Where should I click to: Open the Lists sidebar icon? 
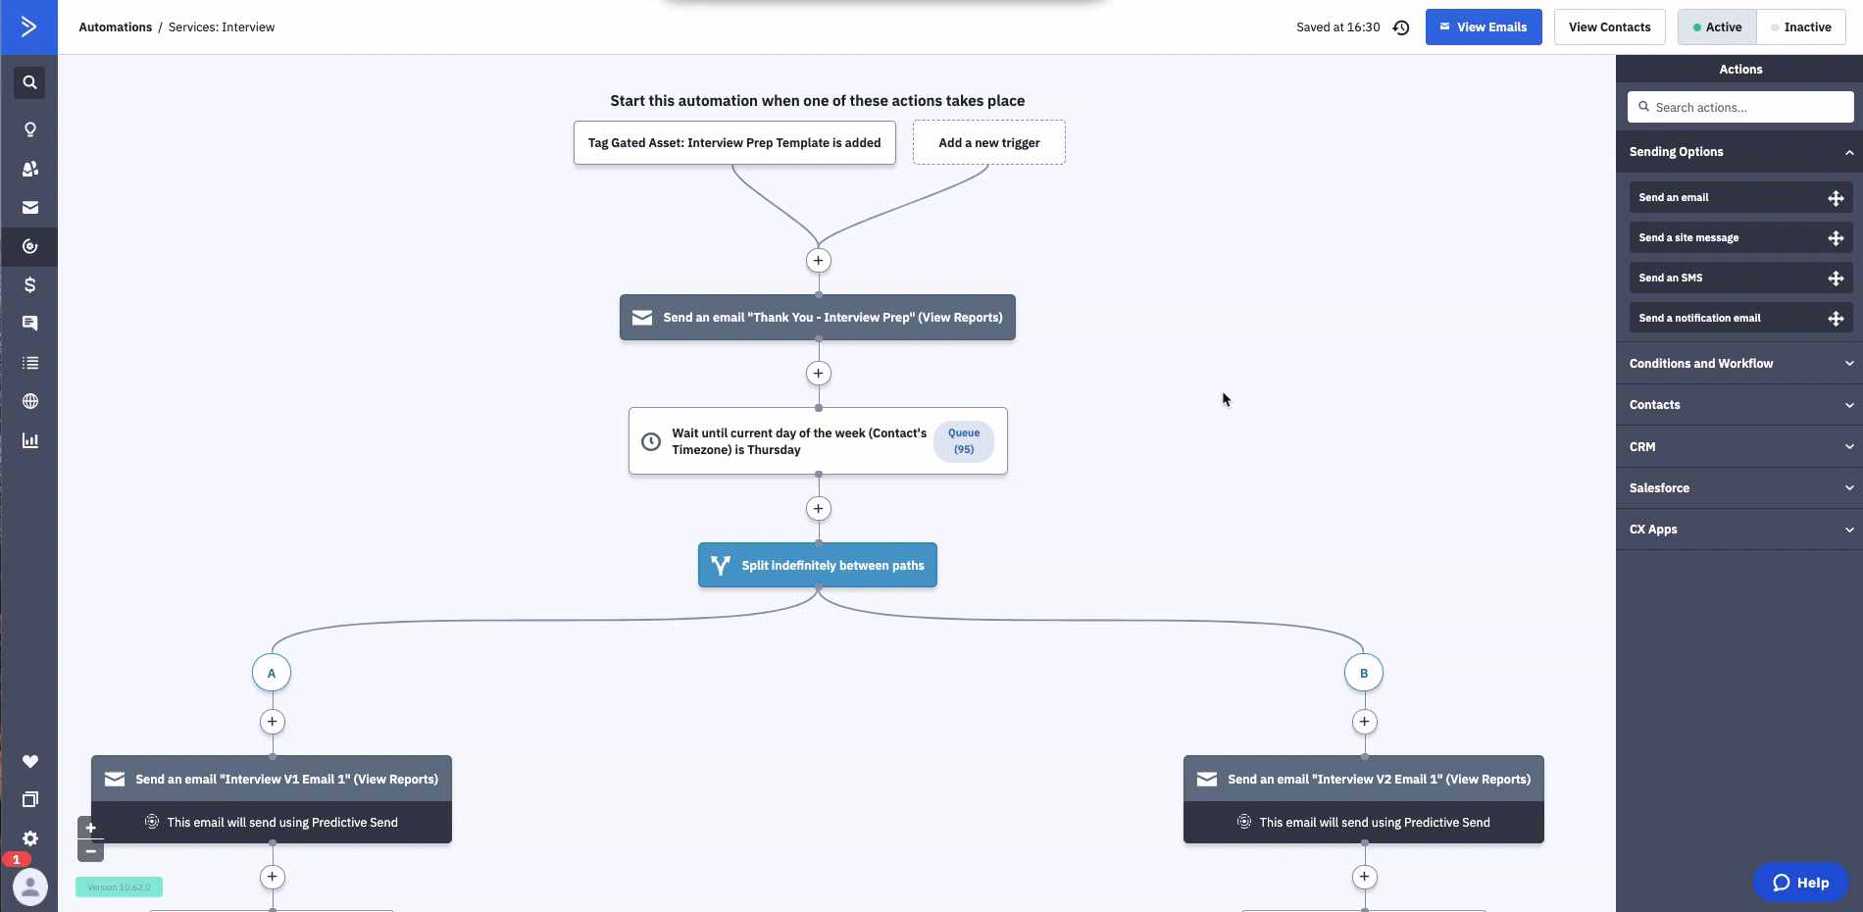click(x=29, y=363)
